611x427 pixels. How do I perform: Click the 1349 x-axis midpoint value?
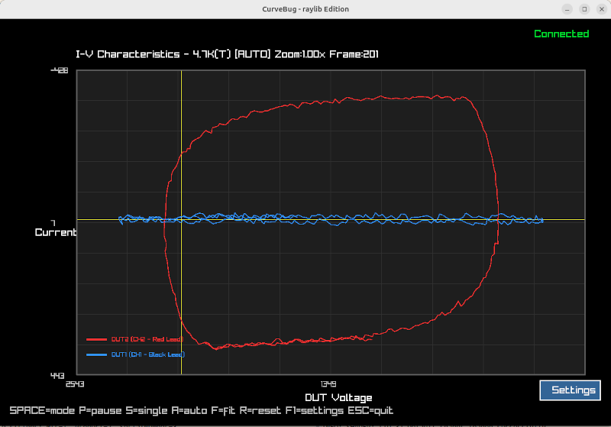click(328, 383)
